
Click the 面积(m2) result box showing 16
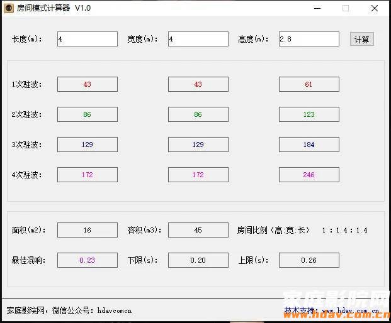[88, 230]
